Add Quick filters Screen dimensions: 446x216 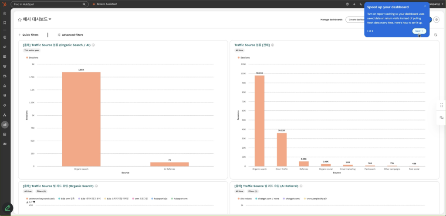coord(28,35)
